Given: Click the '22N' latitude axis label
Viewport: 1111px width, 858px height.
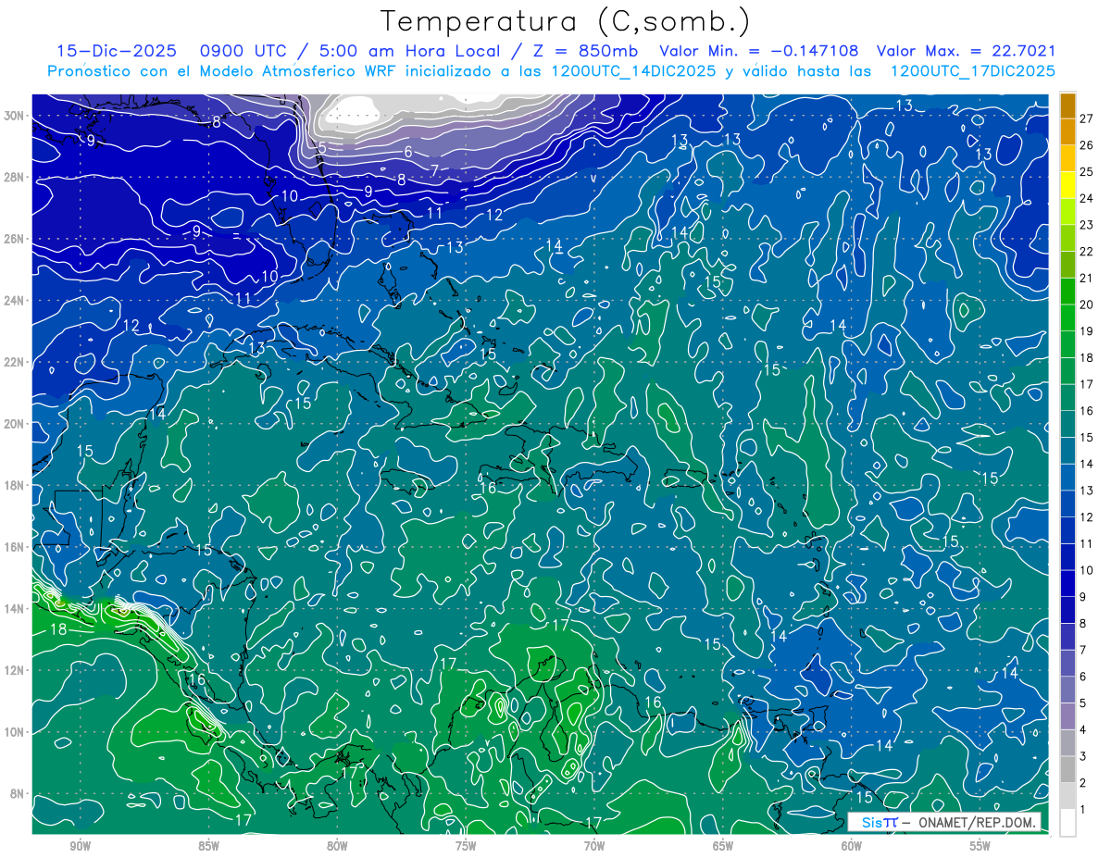Looking at the screenshot, I should click(x=16, y=362).
